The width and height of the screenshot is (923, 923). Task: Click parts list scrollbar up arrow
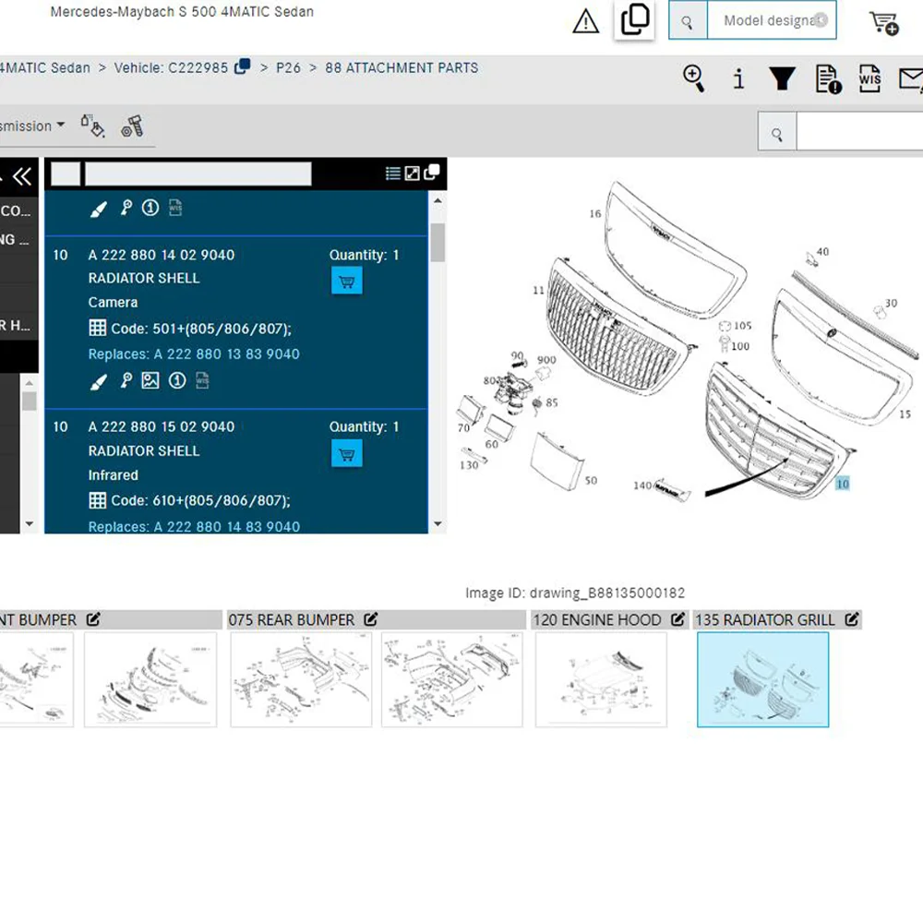click(x=438, y=200)
